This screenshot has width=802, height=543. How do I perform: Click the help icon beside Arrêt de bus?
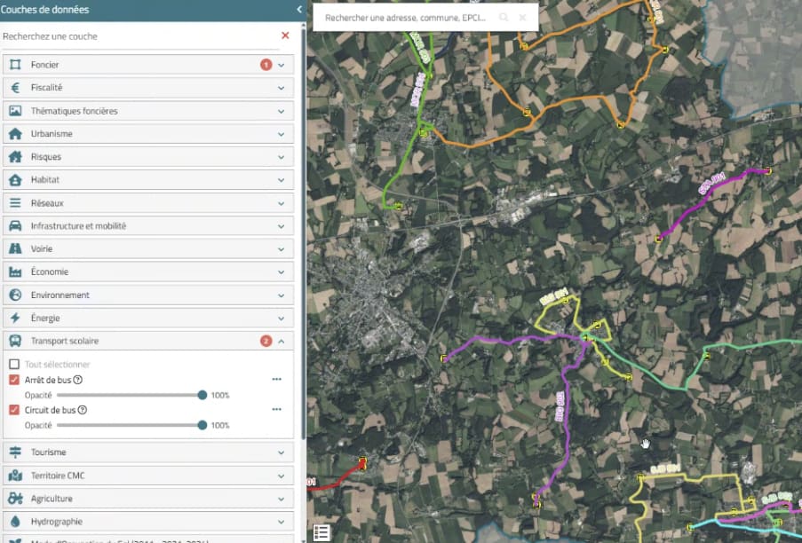(78, 380)
